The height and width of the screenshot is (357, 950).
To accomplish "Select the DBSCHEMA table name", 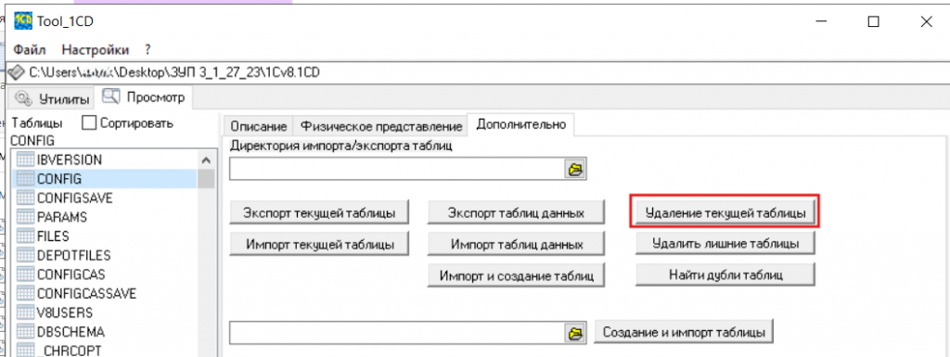I will 71,332.
